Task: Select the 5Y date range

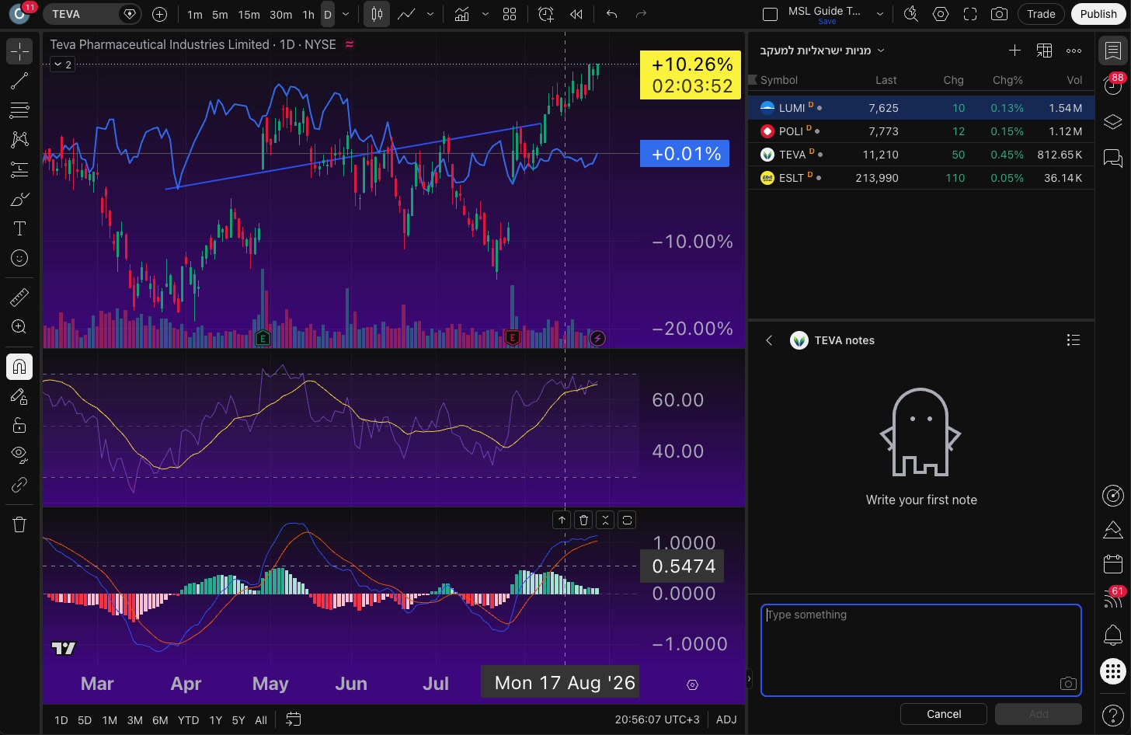Action: coord(238,720)
